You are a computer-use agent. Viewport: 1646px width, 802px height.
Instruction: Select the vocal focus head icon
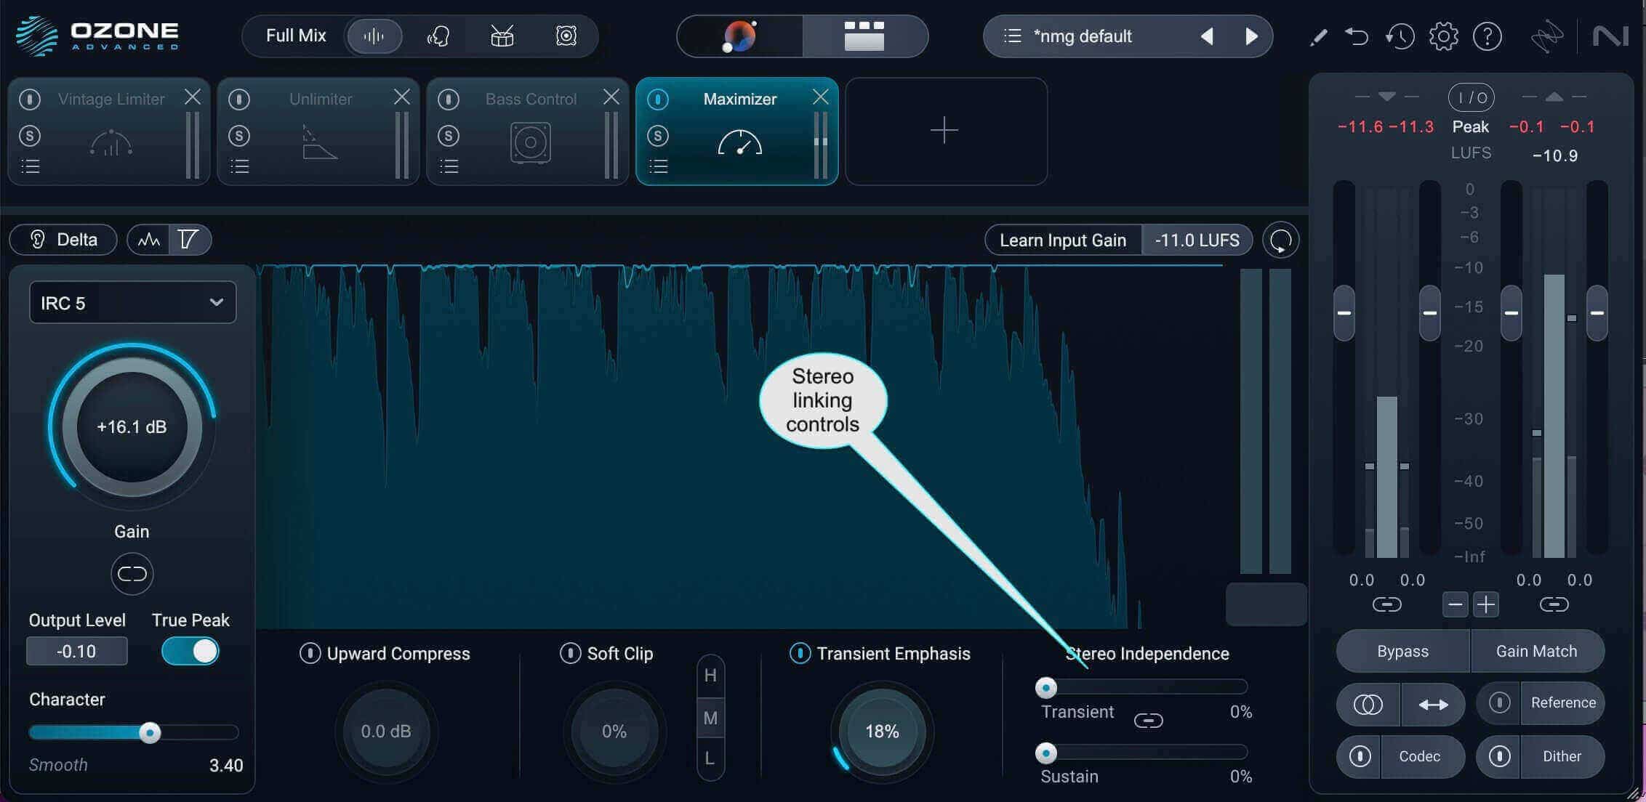[x=438, y=36]
